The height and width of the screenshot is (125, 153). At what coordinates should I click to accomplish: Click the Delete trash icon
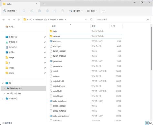coord(63,11)
